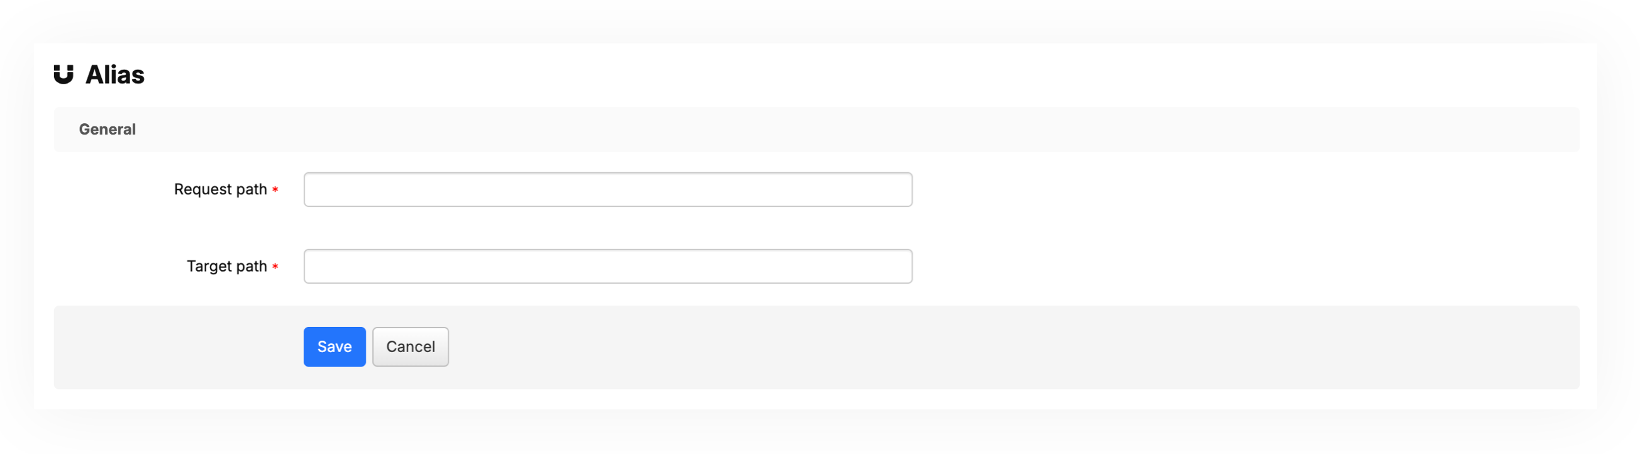Save the new alias entry
Screen dimensions: 1640x454
[x=335, y=346]
